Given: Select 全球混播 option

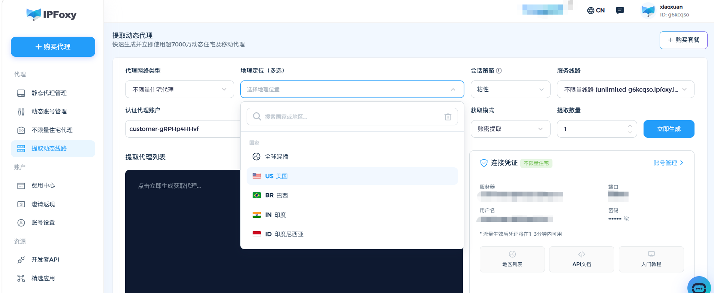Looking at the screenshot, I should tap(352, 157).
